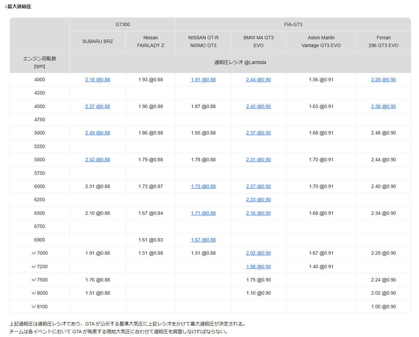419x337 pixels.
Task: Click the 1.79 @0.88 cell
Action: pos(151,160)
